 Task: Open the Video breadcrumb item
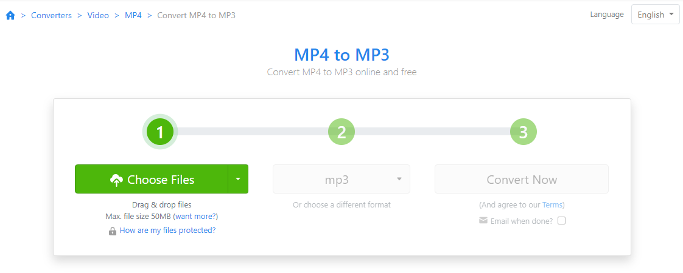point(98,15)
